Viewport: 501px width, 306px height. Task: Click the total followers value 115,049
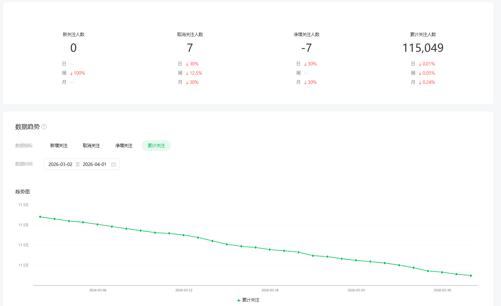click(x=423, y=48)
